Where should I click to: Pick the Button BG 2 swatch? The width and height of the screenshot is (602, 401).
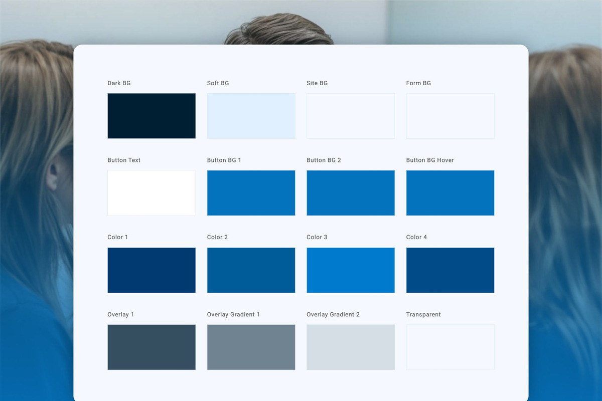click(351, 193)
